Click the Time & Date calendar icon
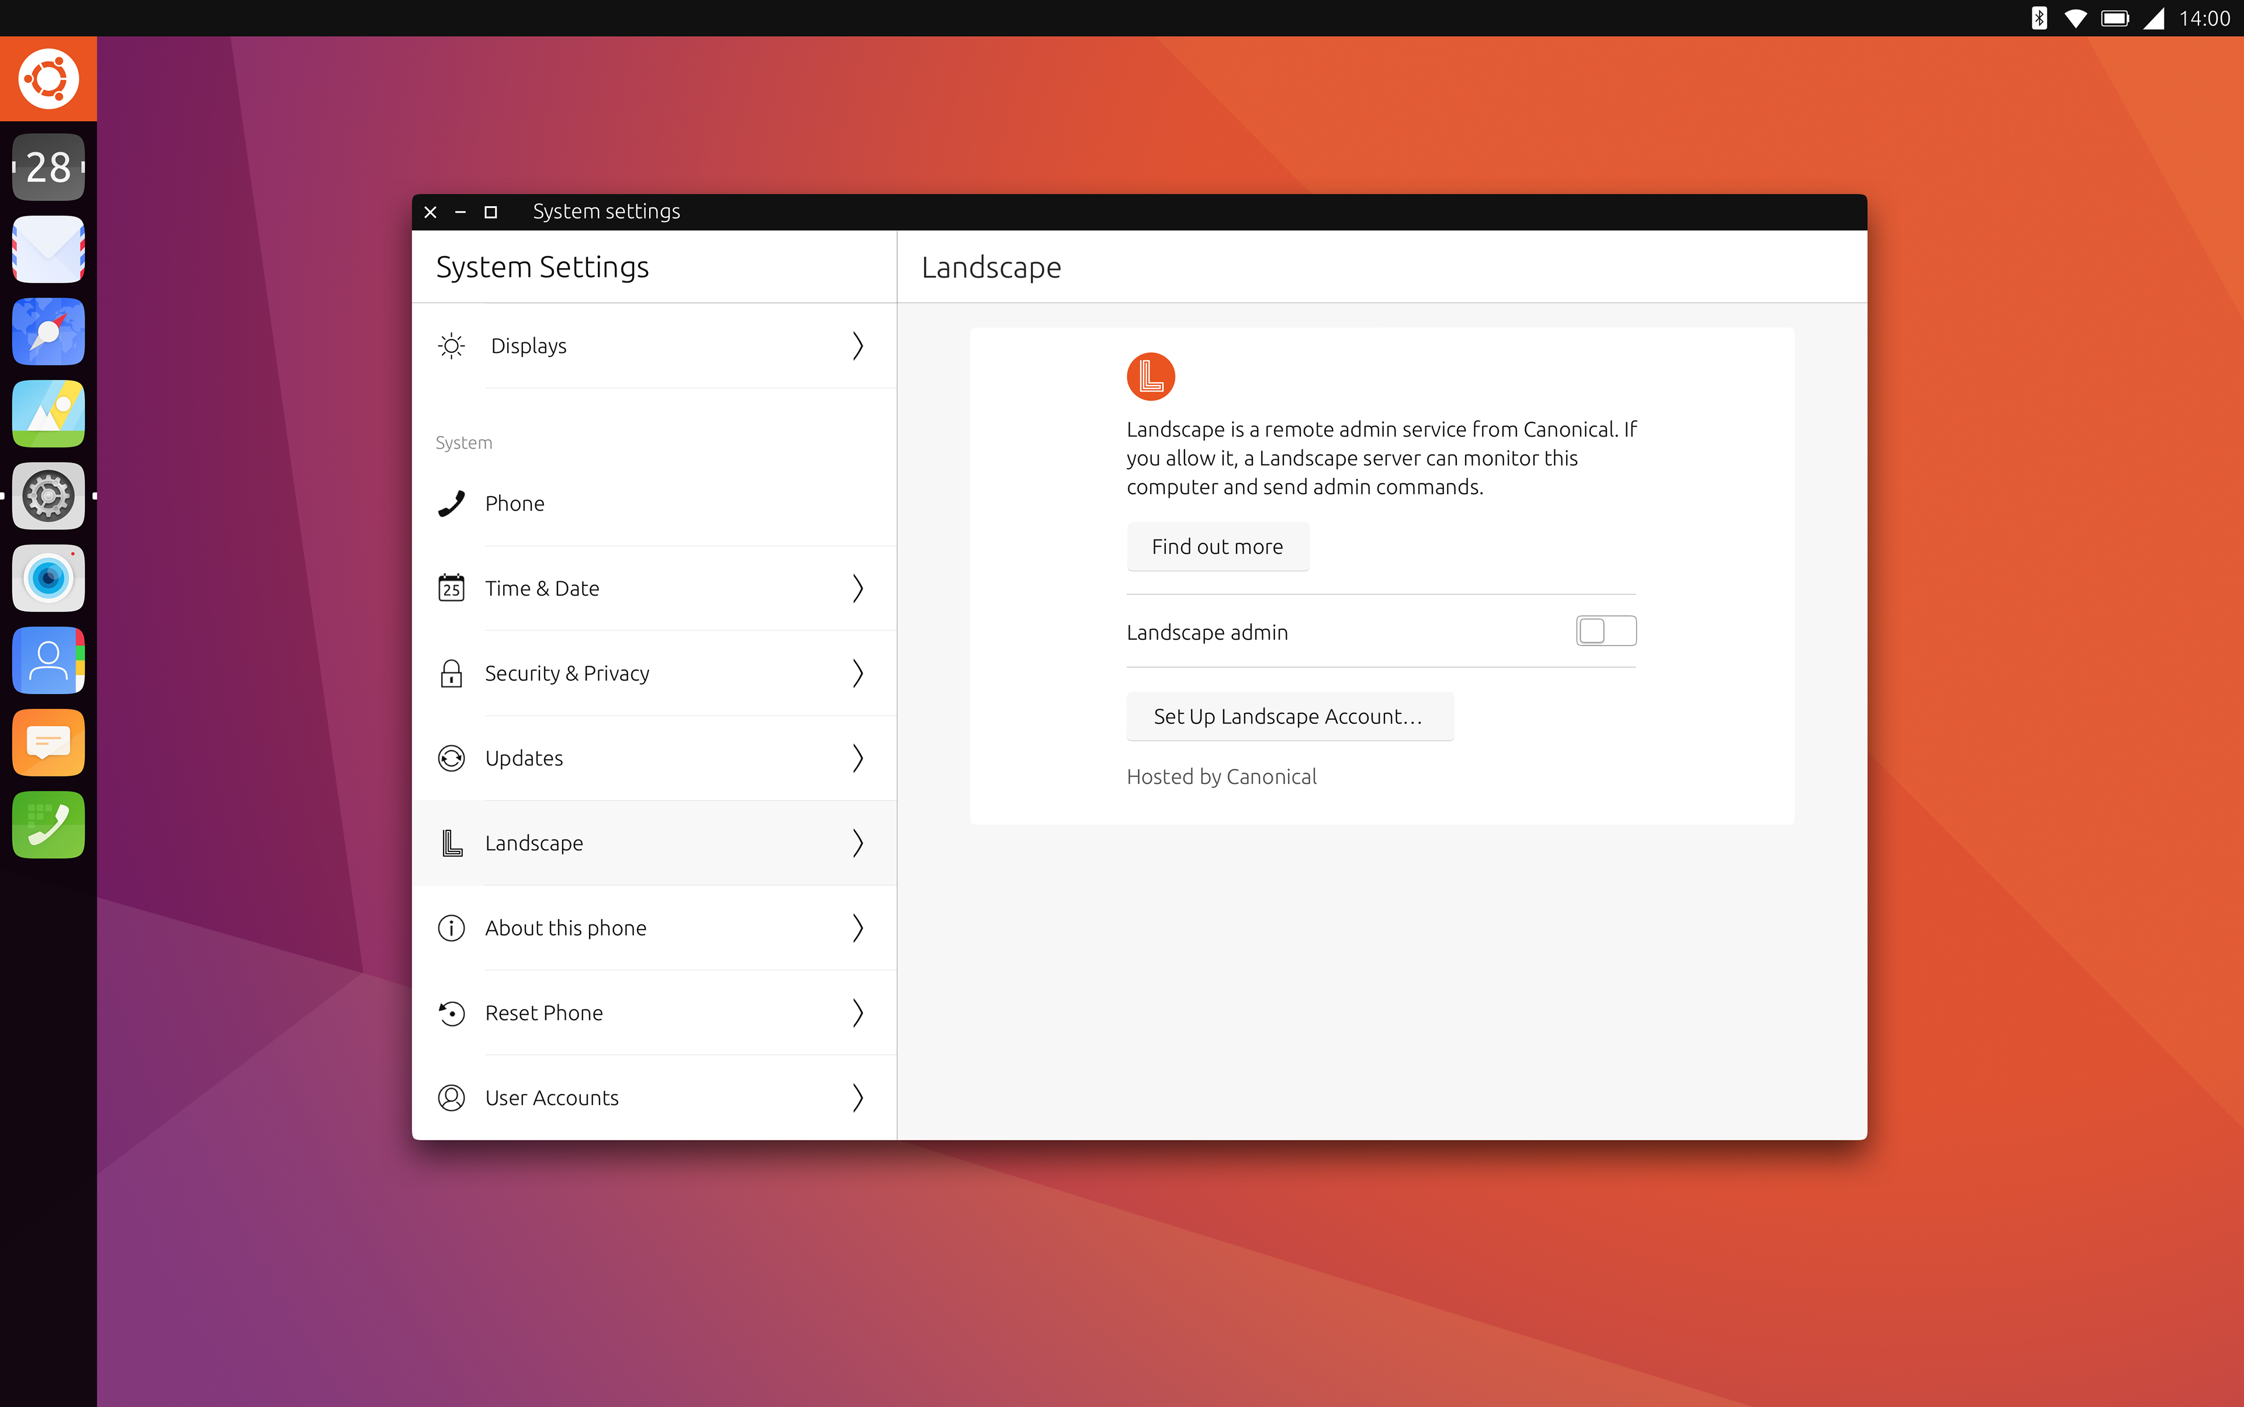This screenshot has width=2244, height=1407. (451, 588)
